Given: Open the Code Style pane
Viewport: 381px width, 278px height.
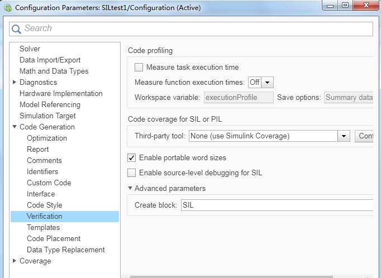Looking at the screenshot, I should click(x=44, y=205).
